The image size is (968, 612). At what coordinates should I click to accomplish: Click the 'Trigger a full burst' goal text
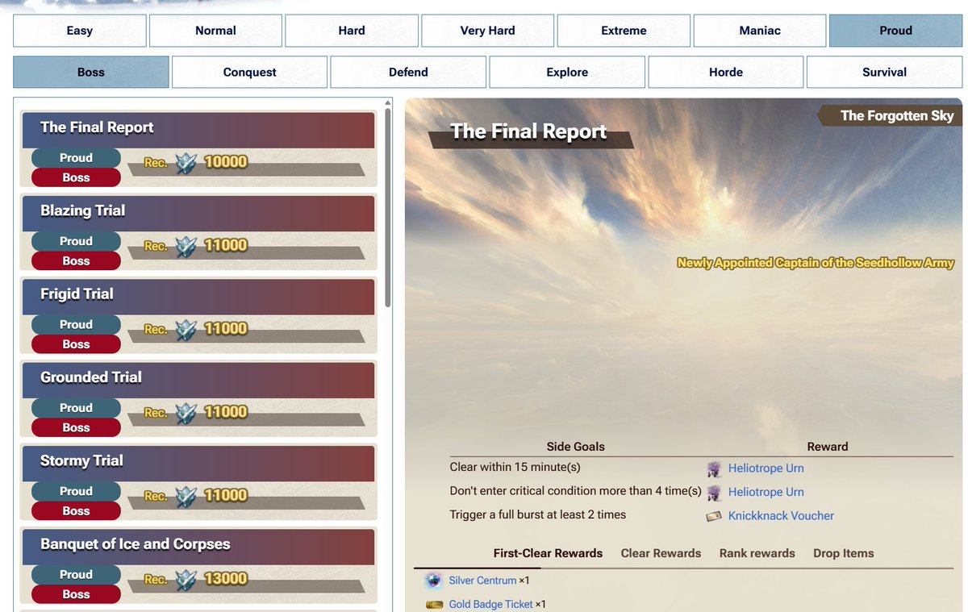click(538, 514)
